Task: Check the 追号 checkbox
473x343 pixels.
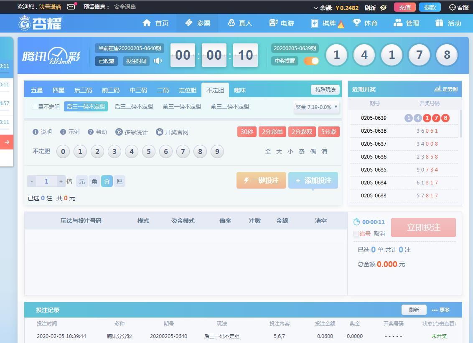Action: click(356, 234)
